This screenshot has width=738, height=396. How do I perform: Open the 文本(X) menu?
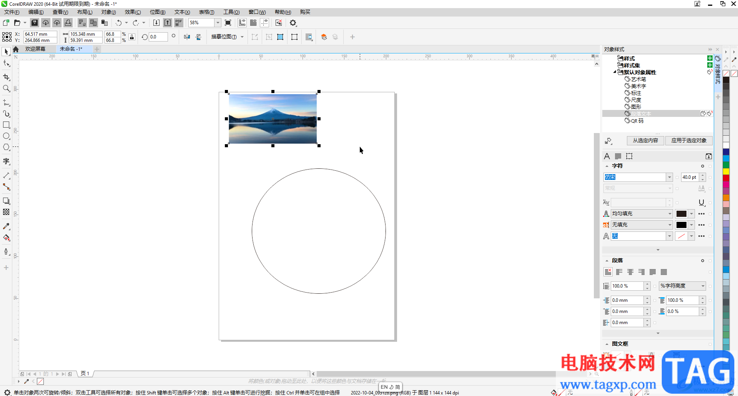coord(182,12)
